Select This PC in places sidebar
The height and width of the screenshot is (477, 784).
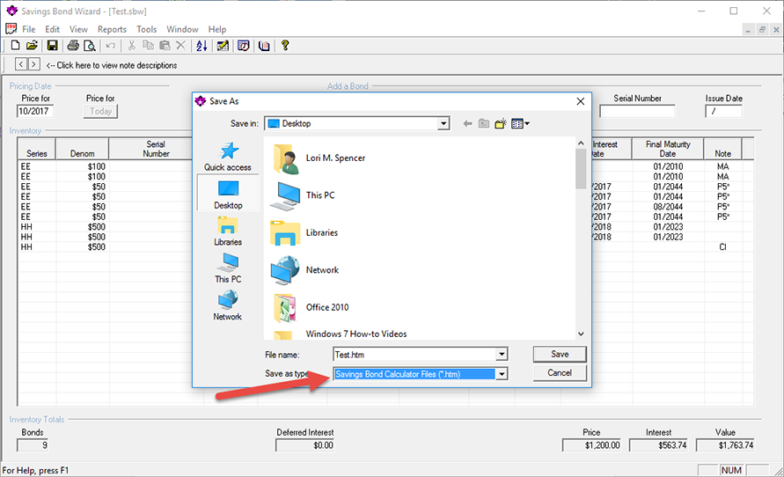tap(228, 268)
